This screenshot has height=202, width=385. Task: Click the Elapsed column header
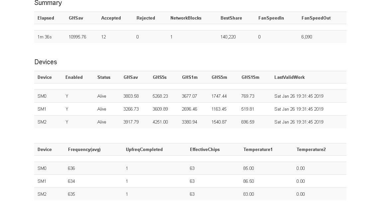[46, 18]
